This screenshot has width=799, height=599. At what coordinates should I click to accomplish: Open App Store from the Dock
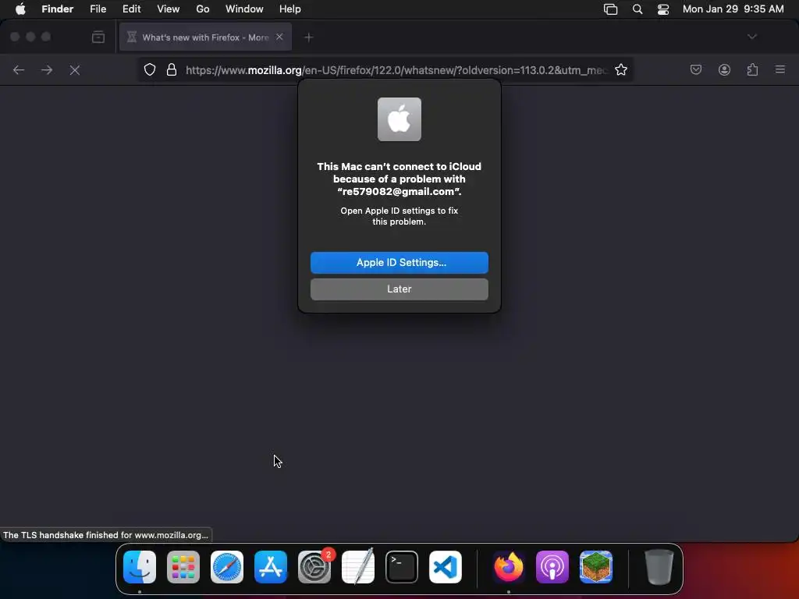point(271,567)
